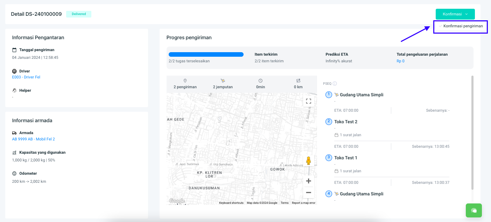Viewport: 491px width, 222px height.
Task: Click the Delivered status badge
Action: [x=79, y=14]
